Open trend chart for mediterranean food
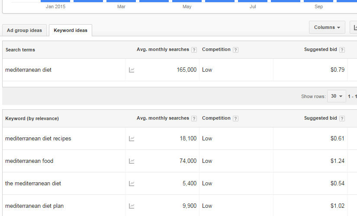Viewport: 357px width, 216px height. tap(132, 161)
